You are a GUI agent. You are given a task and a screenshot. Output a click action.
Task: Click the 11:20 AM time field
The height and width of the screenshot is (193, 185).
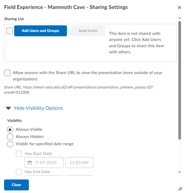[x=79, y=162]
